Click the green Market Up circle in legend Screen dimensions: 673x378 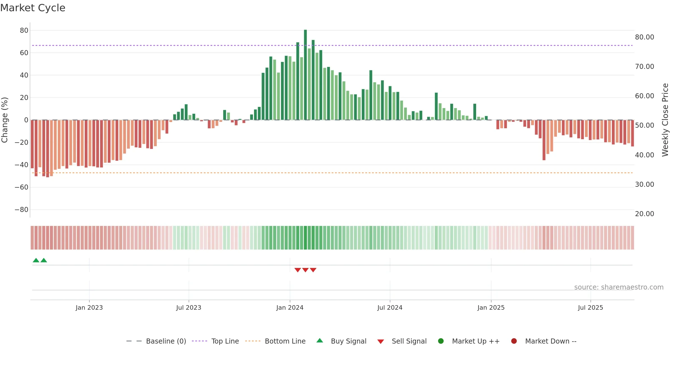(x=441, y=341)
